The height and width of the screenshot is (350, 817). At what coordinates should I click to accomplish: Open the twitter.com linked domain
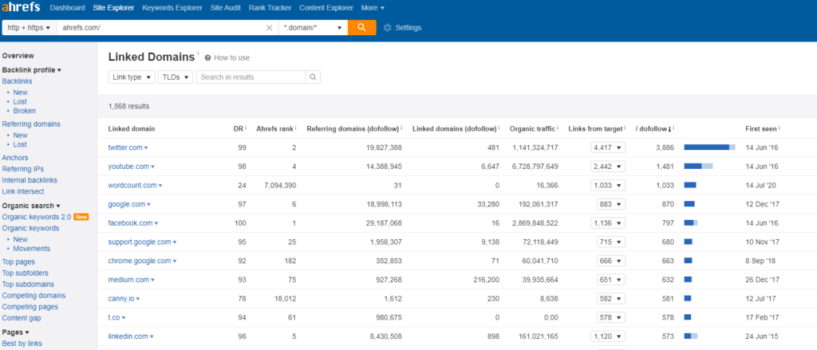pos(125,148)
